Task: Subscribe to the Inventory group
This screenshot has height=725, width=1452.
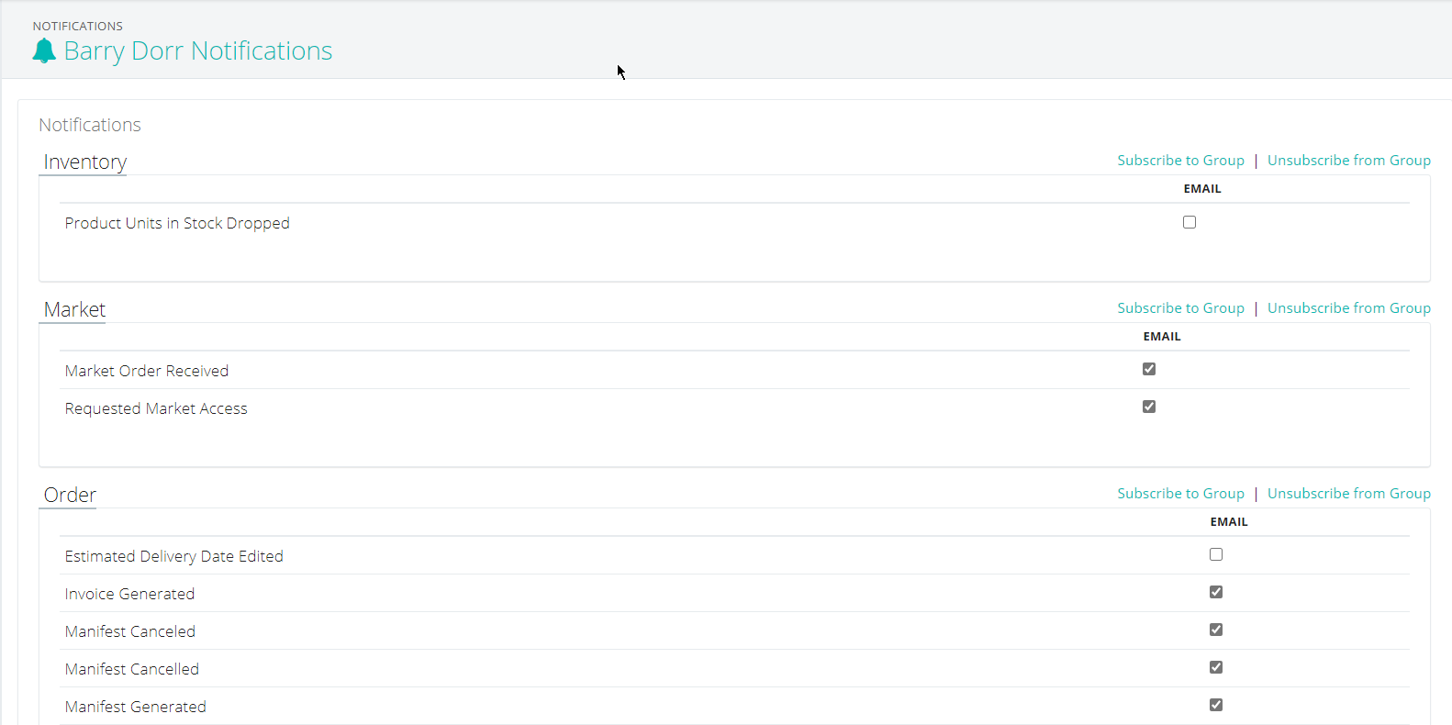Action: [x=1180, y=161]
